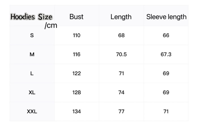The height and width of the screenshot is (125, 198).
Task: Select the XXL size row label
Action: click(32, 111)
